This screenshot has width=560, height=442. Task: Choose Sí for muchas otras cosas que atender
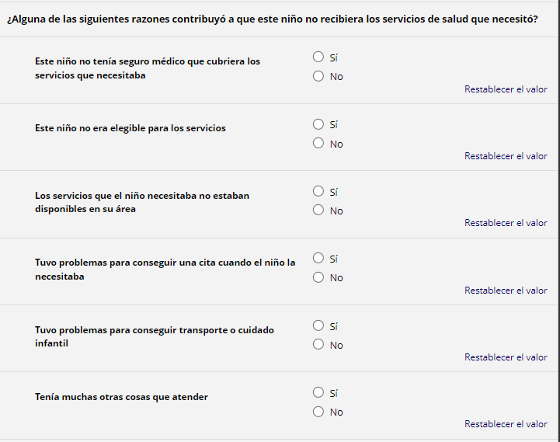pyautogui.click(x=318, y=392)
